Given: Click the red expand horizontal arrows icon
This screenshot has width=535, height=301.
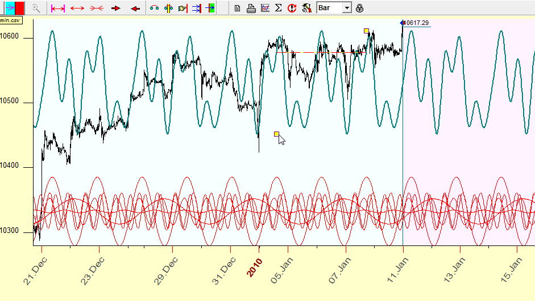Looking at the screenshot, I should pyautogui.click(x=77, y=8).
